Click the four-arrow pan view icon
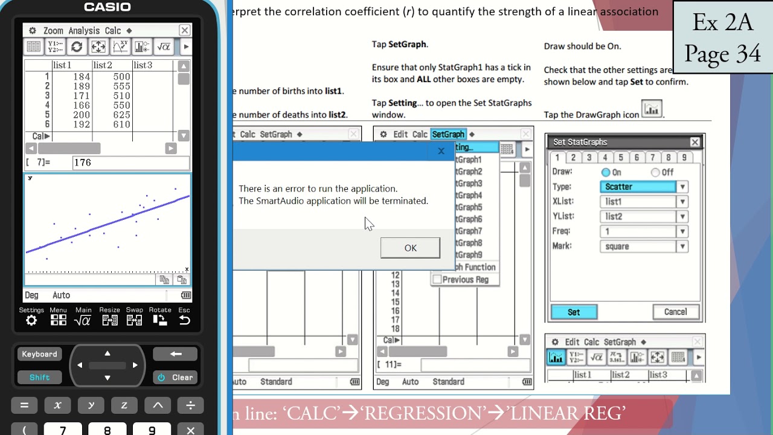This screenshot has height=435, width=773. point(98,47)
